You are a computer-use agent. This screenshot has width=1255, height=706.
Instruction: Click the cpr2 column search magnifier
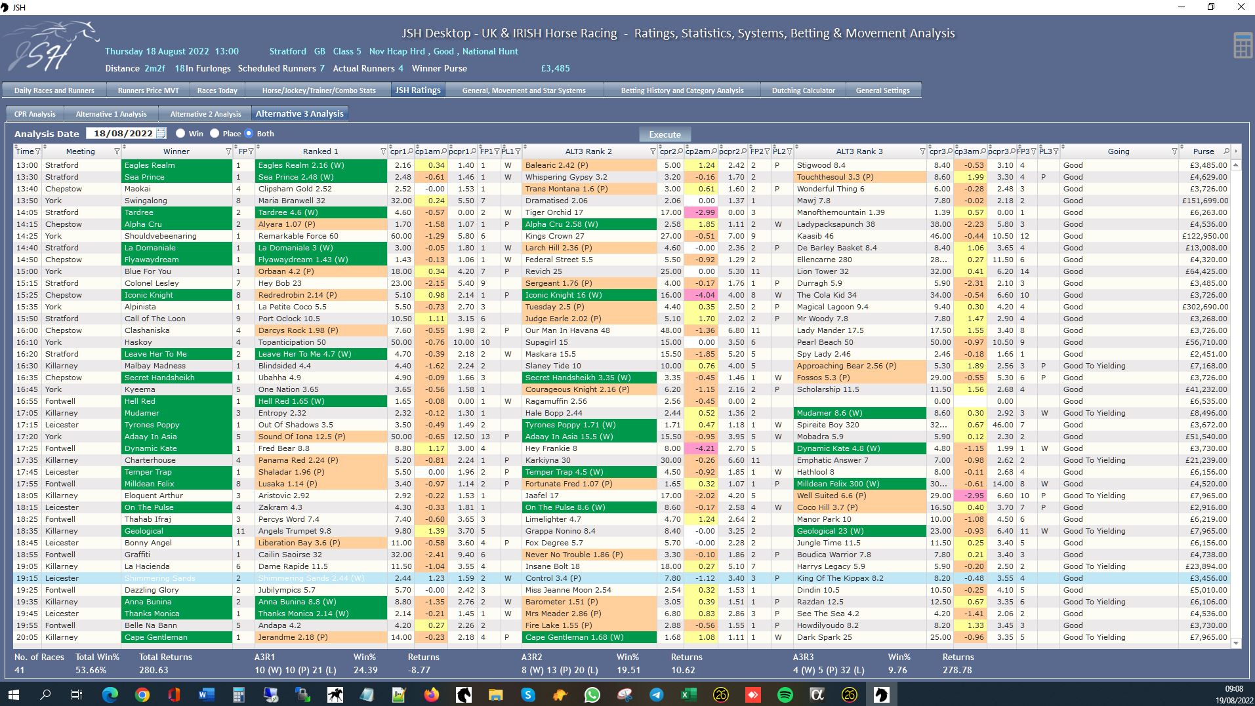tap(681, 151)
